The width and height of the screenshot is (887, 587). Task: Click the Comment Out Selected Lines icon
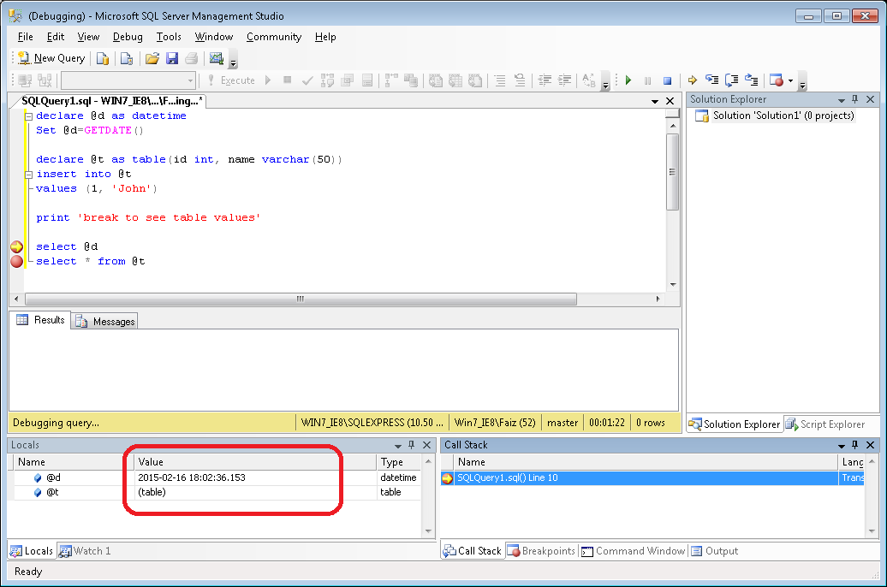point(500,80)
